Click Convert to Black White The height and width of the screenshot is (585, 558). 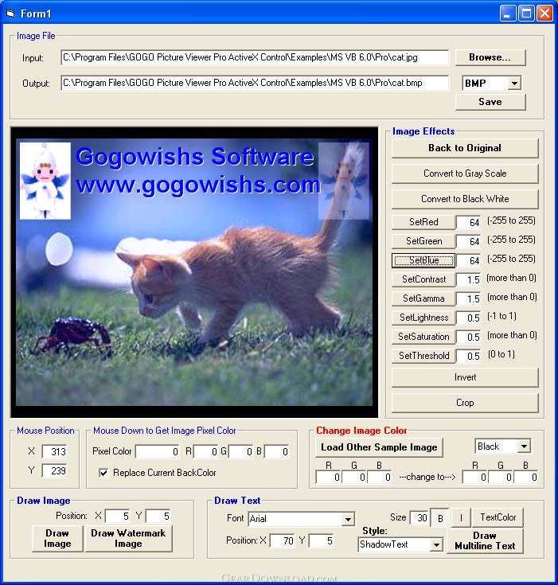pyautogui.click(x=465, y=199)
